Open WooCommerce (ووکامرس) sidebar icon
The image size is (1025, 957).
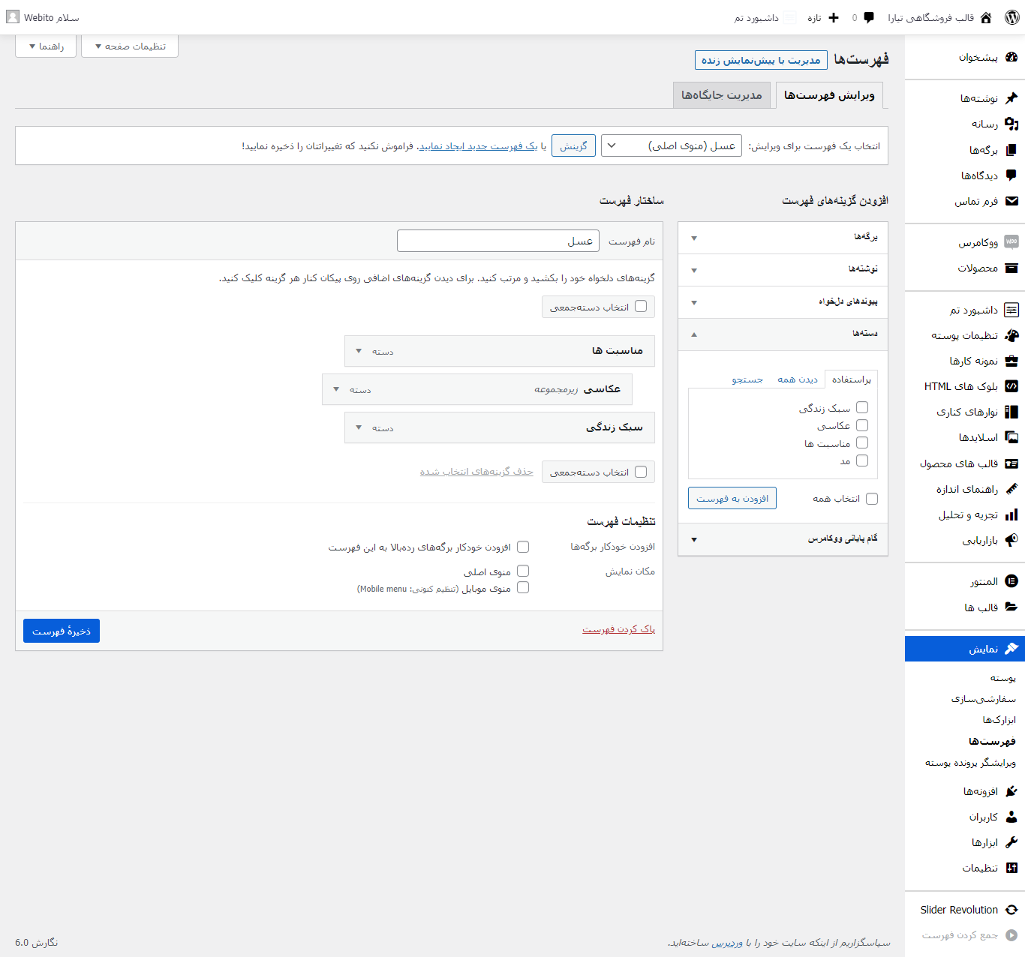[1011, 242]
